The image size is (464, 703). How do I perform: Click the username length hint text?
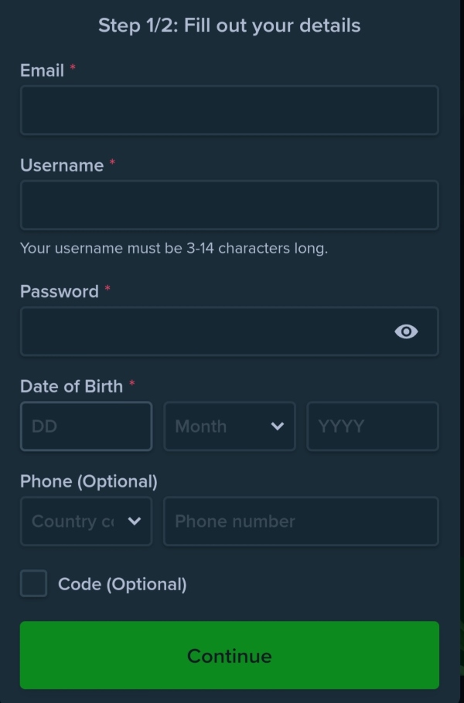[173, 248]
